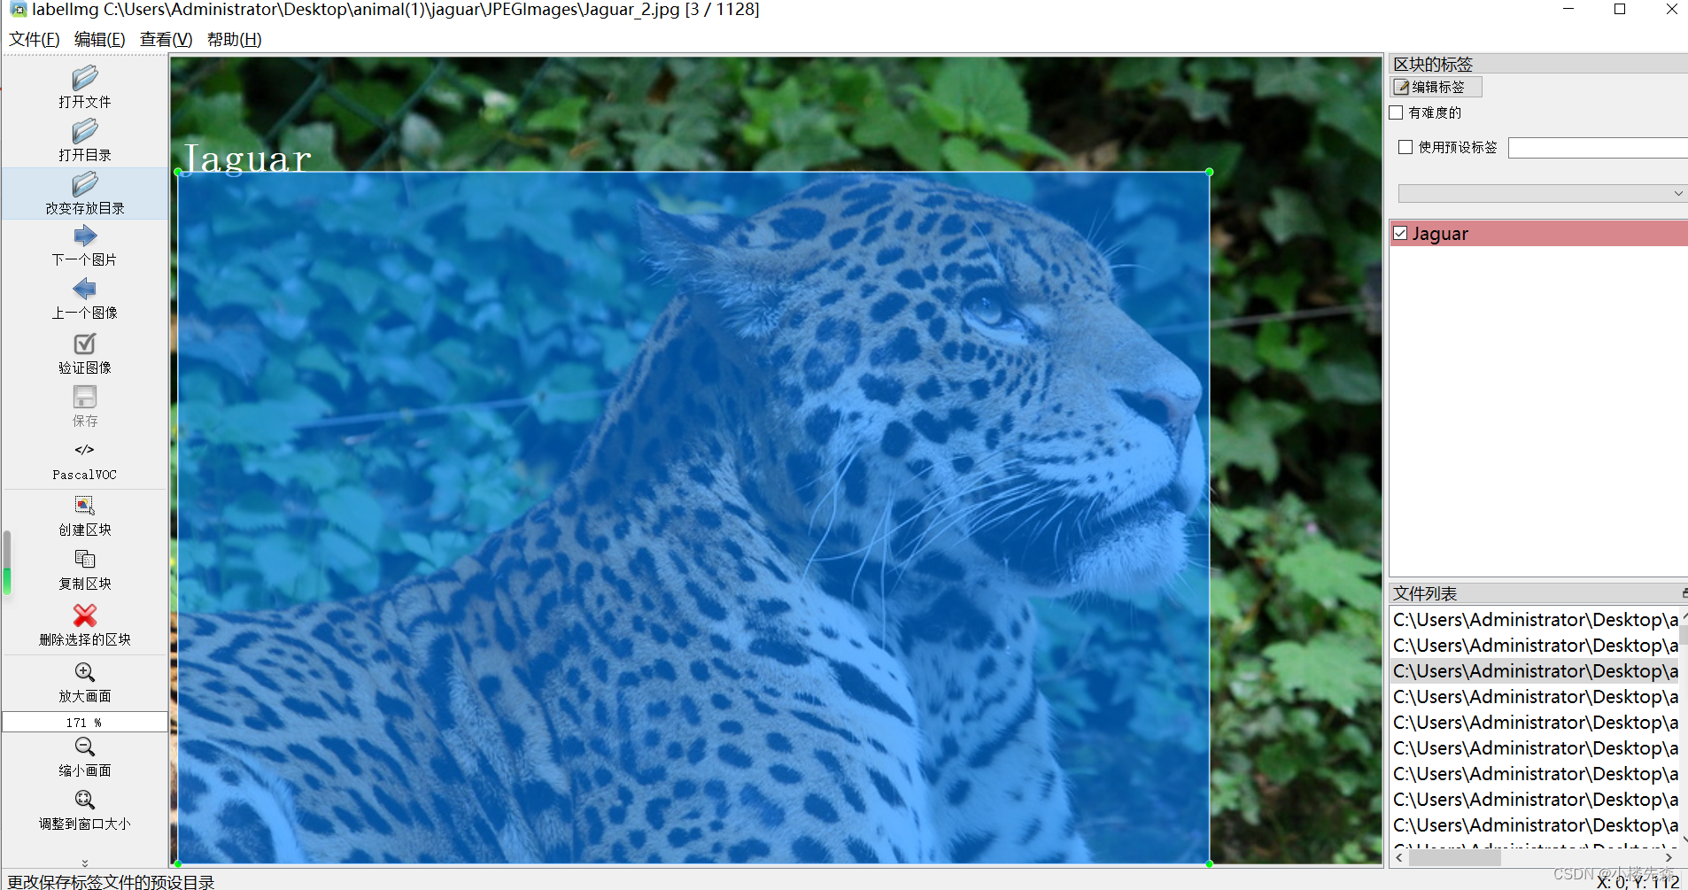Viewport: 1688px width, 890px height.
Task: Select the Jaguar entry in label list
Action: pyautogui.click(x=1538, y=234)
